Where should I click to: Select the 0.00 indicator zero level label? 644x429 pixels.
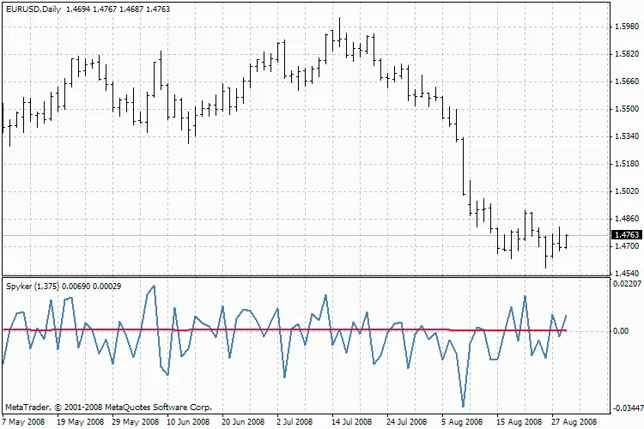pos(623,330)
